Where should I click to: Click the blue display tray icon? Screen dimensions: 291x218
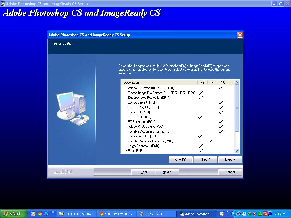point(270,214)
